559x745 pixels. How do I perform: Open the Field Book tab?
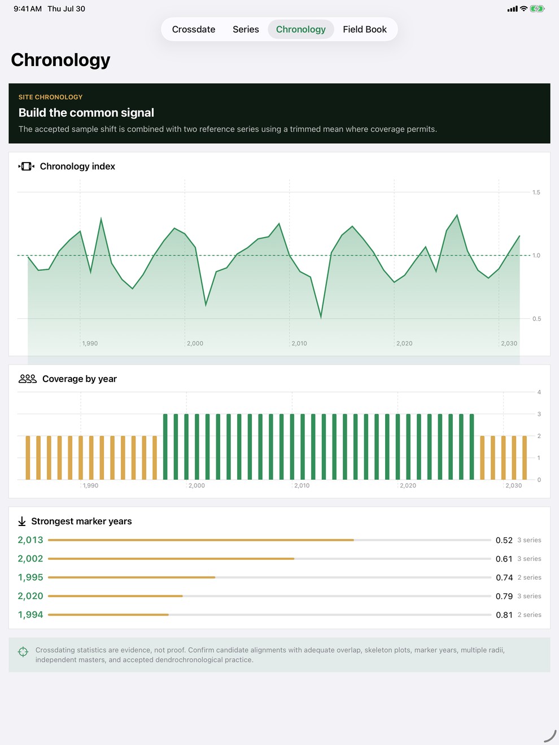[x=365, y=29]
